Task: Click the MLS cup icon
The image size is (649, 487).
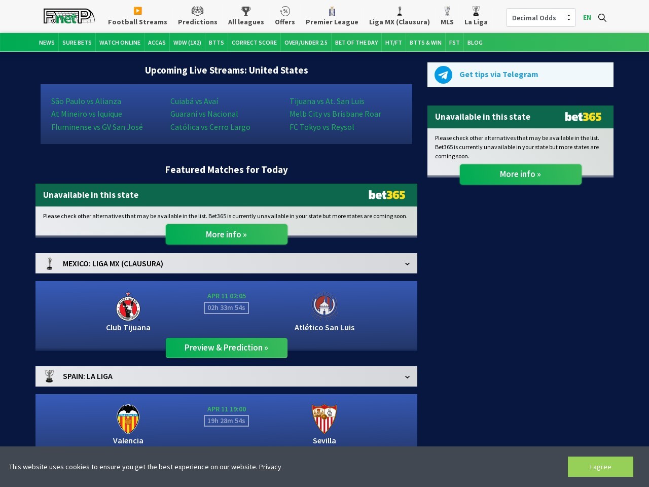Action: (447, 11)
